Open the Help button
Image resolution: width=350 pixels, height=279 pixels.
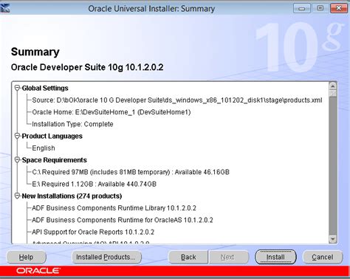pyautogui.click(x=26, y=257)
